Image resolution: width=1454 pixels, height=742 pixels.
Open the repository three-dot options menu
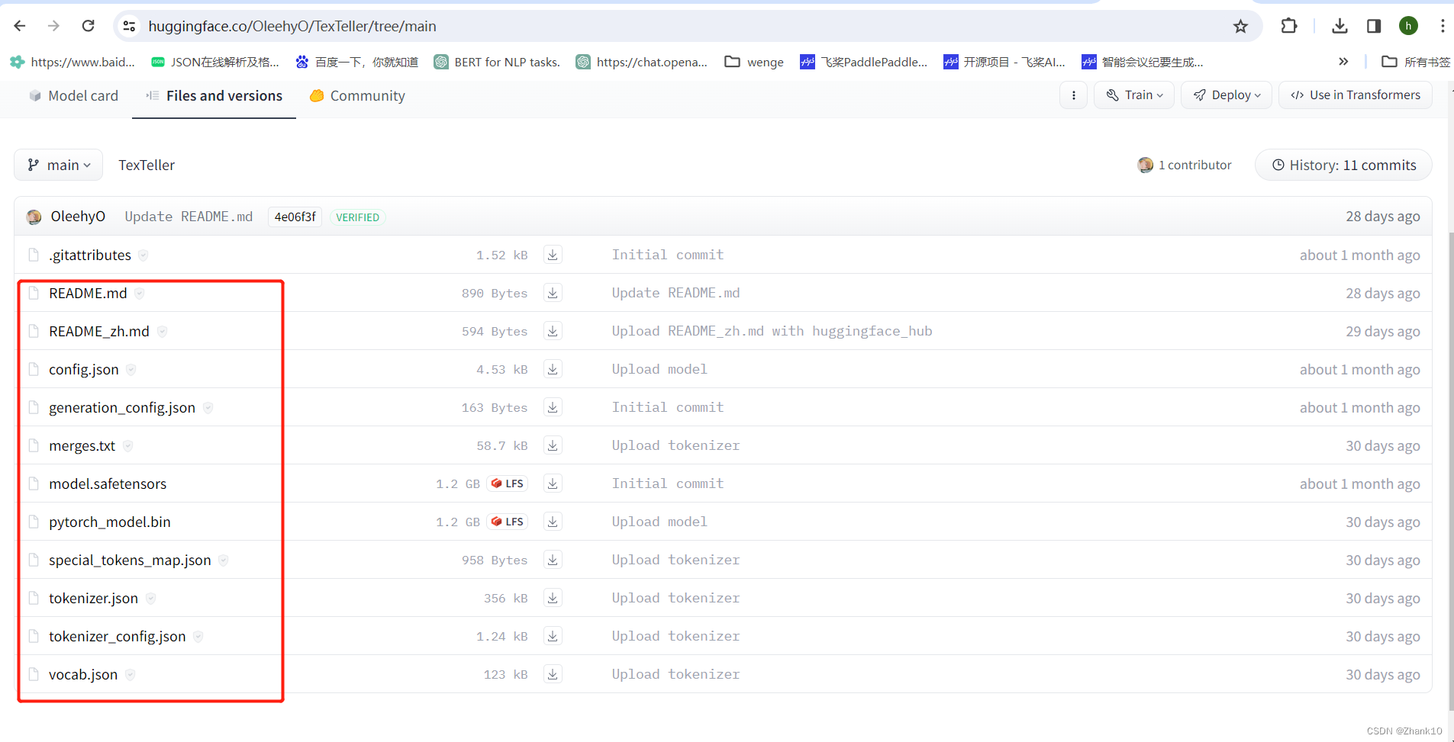coord(1074,95)
